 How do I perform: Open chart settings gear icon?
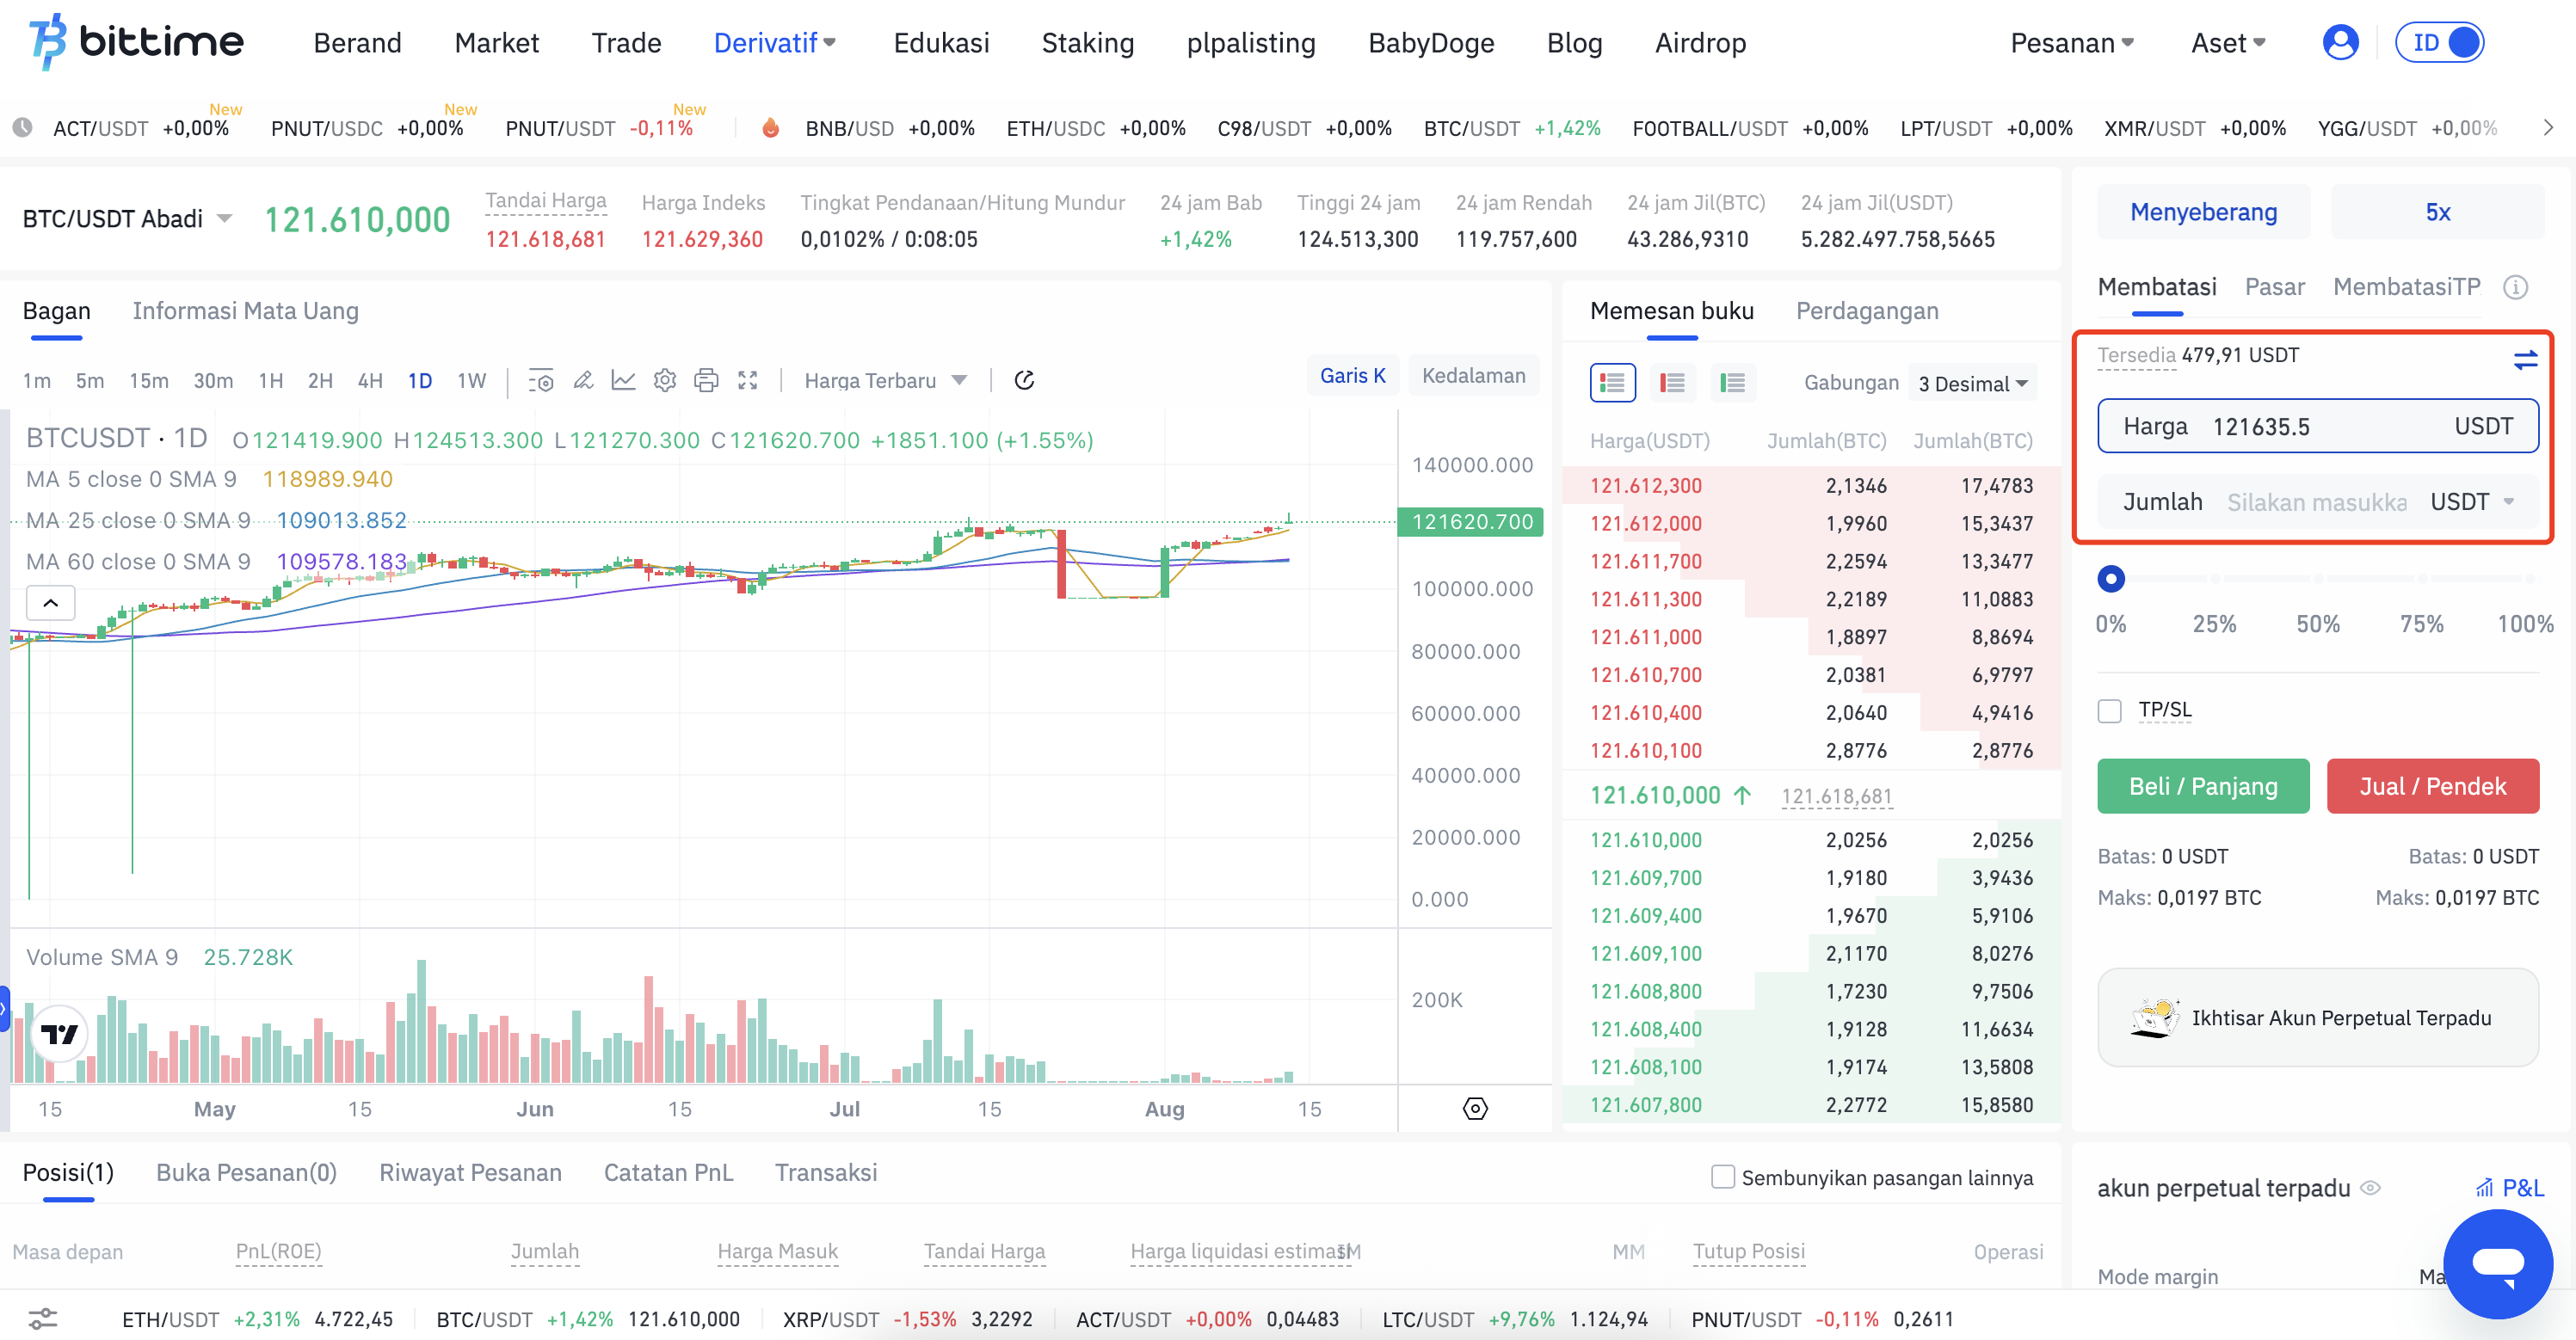[665, 380]
